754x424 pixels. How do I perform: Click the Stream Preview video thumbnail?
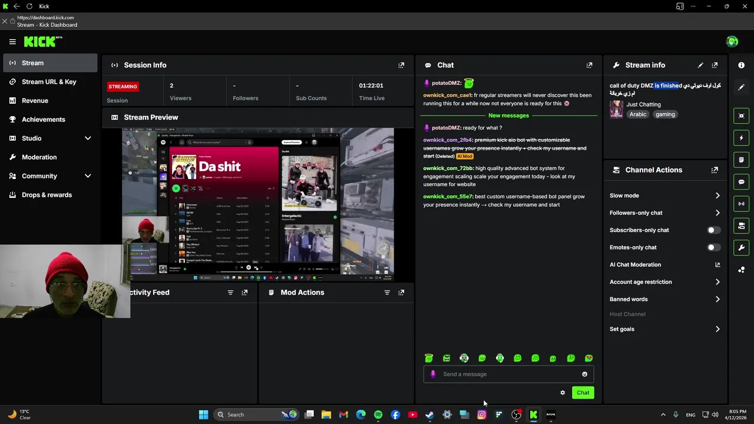pyautogui.click(x=258, y=204)
